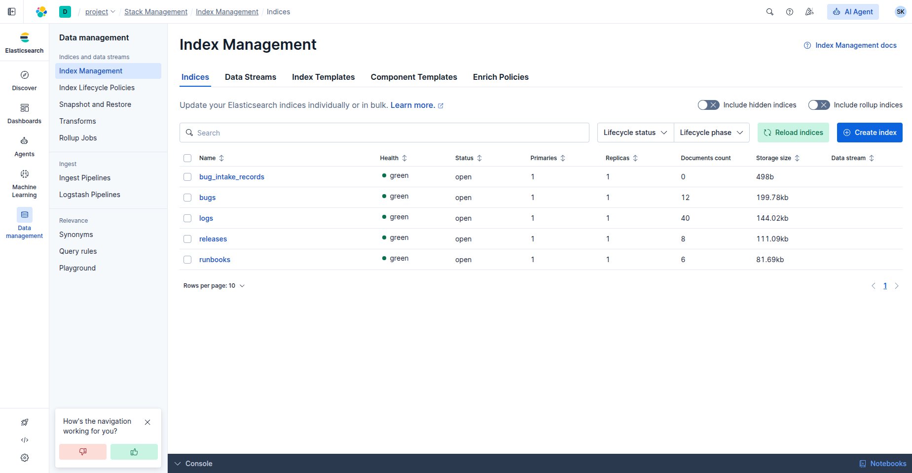Check the logs row checkbox

pyautogui.click(x=187, y=218)
